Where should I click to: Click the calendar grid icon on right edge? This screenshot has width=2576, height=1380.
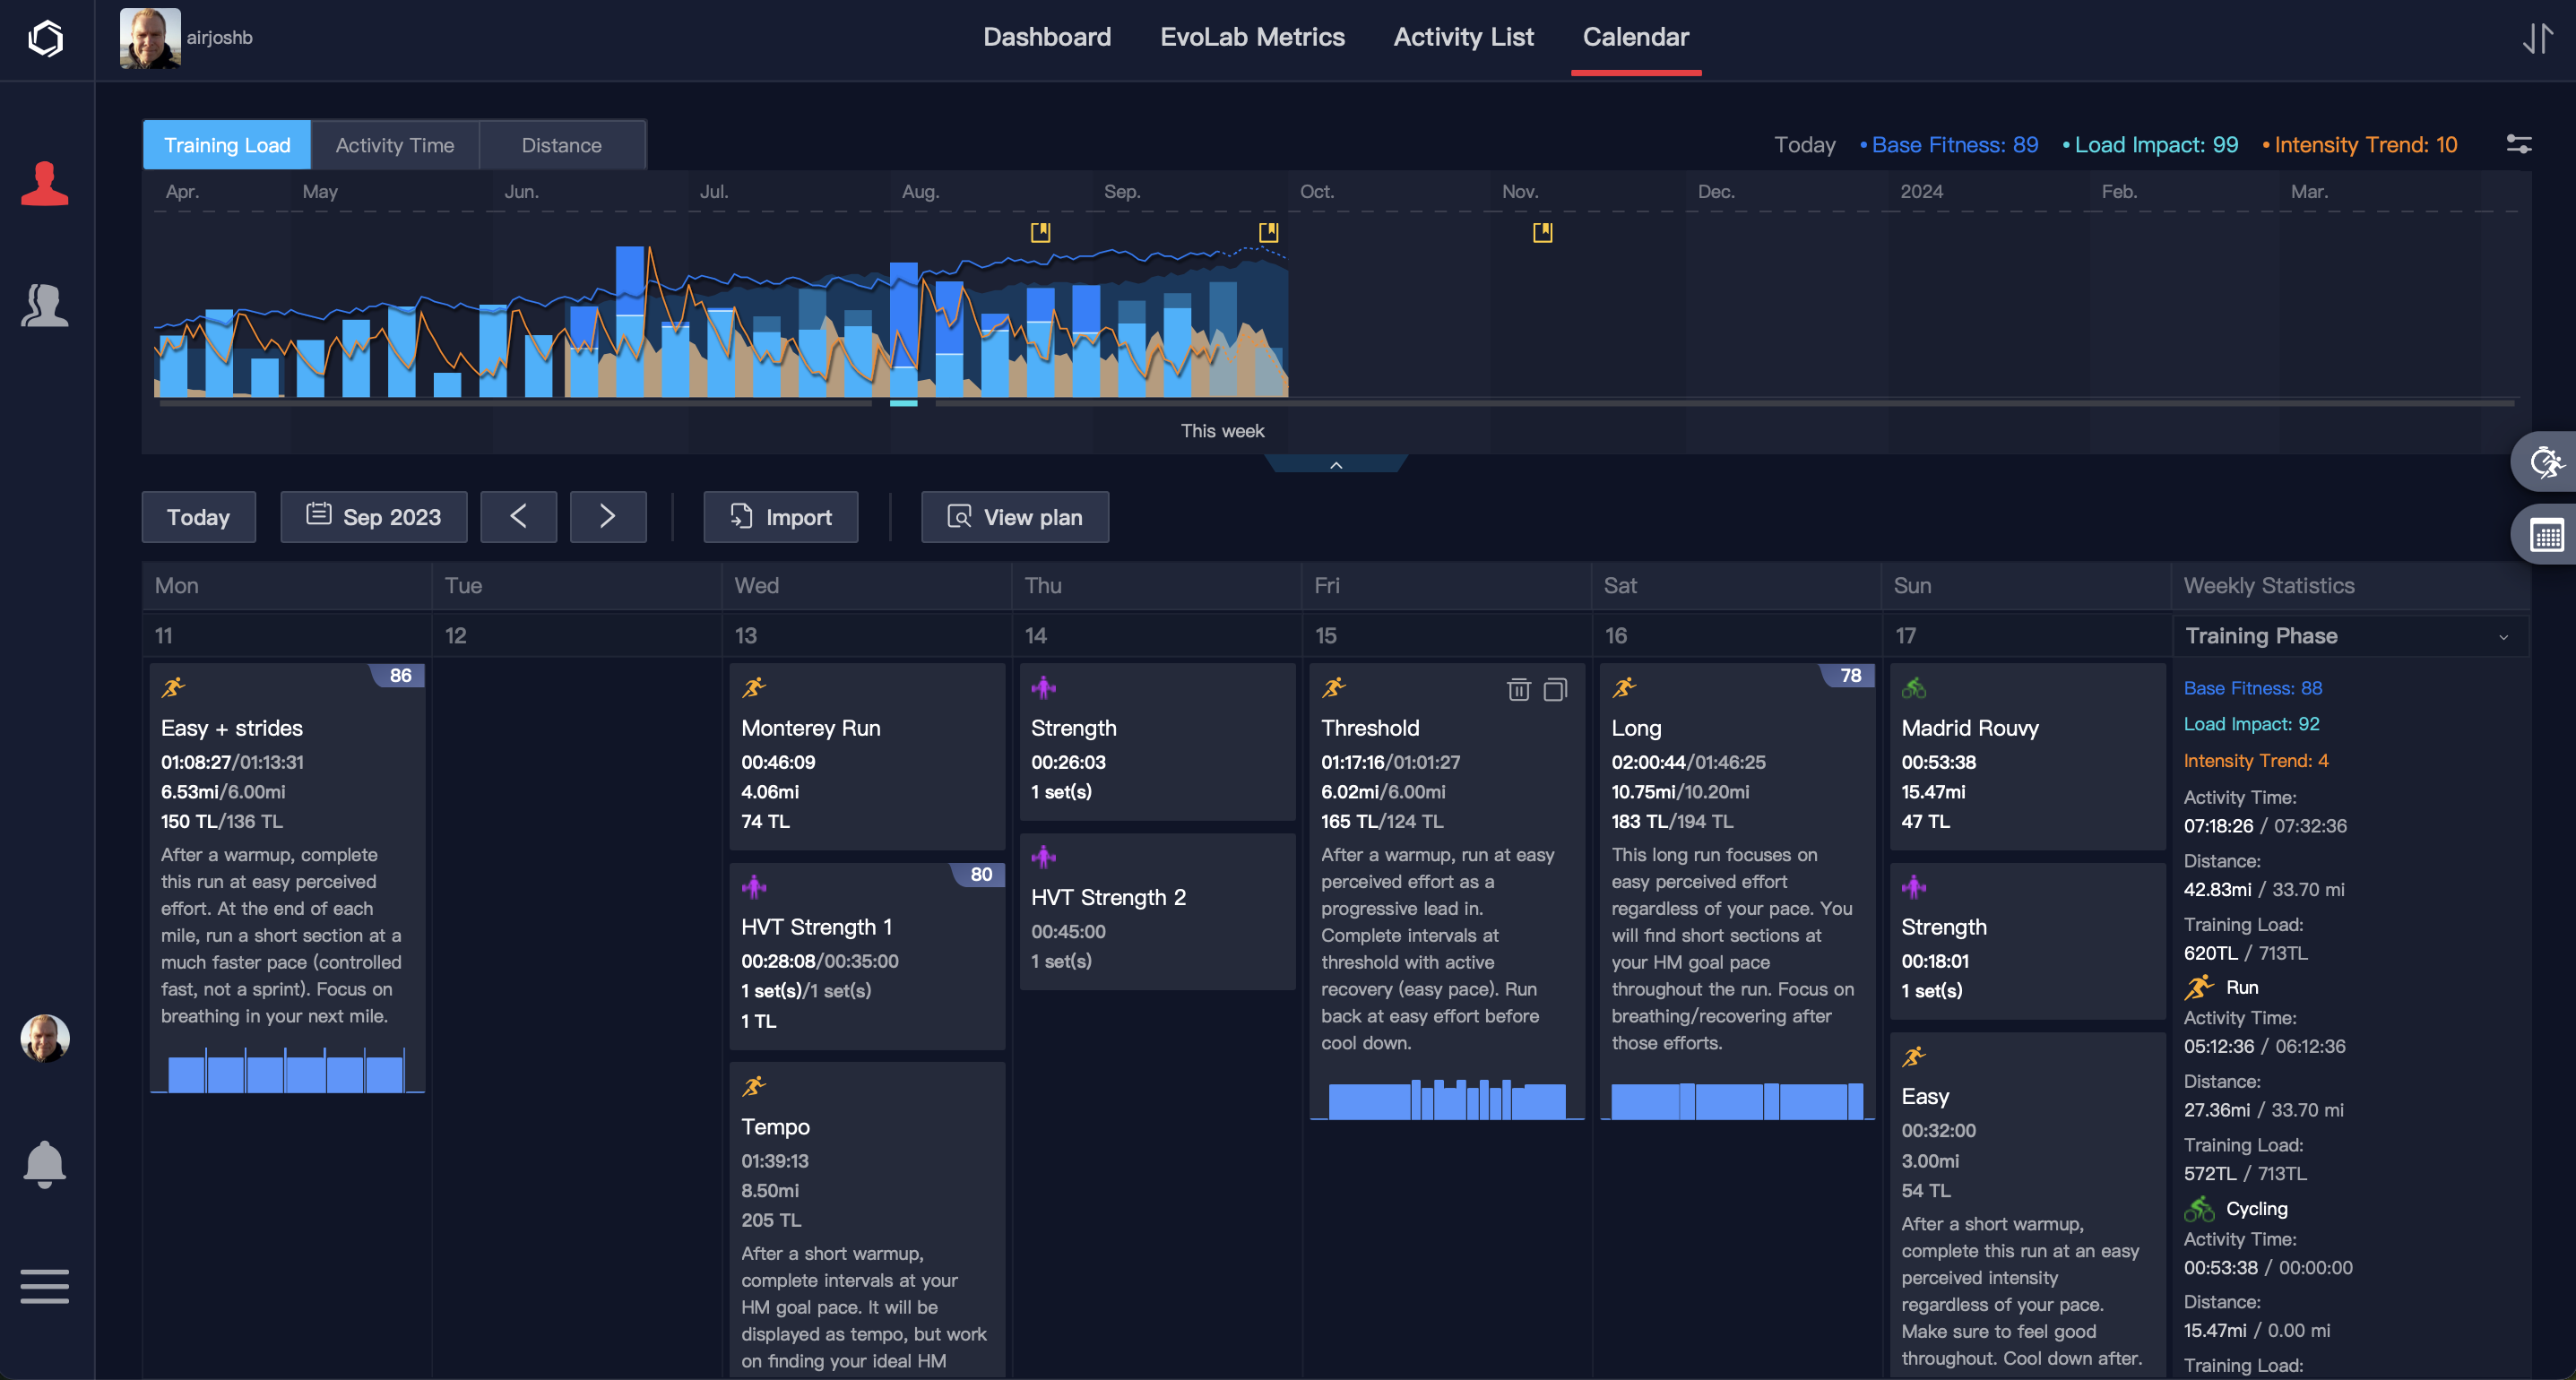tap(2546, 535)
